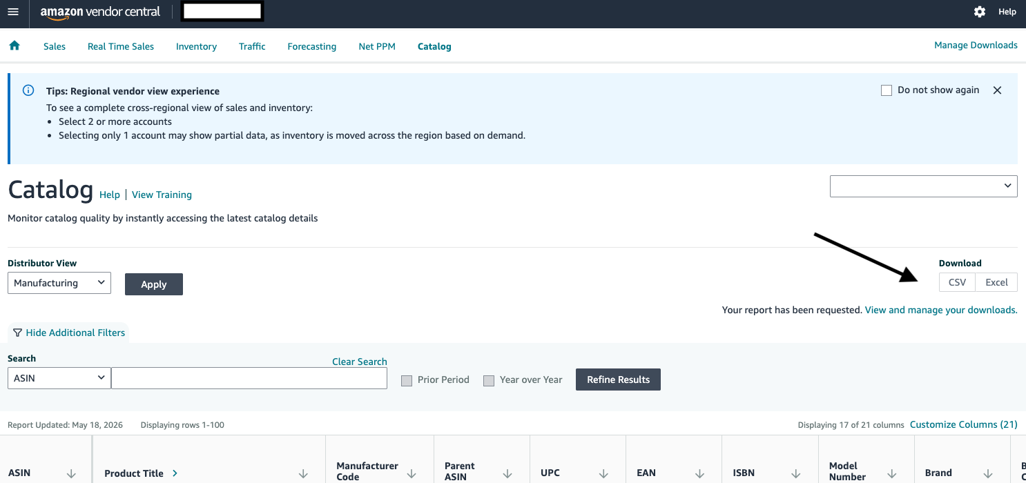The width and height of the screenshot is (1026, 483).
Task: Click the Manufacturer Code column header
Action: (x=367, y=471)
